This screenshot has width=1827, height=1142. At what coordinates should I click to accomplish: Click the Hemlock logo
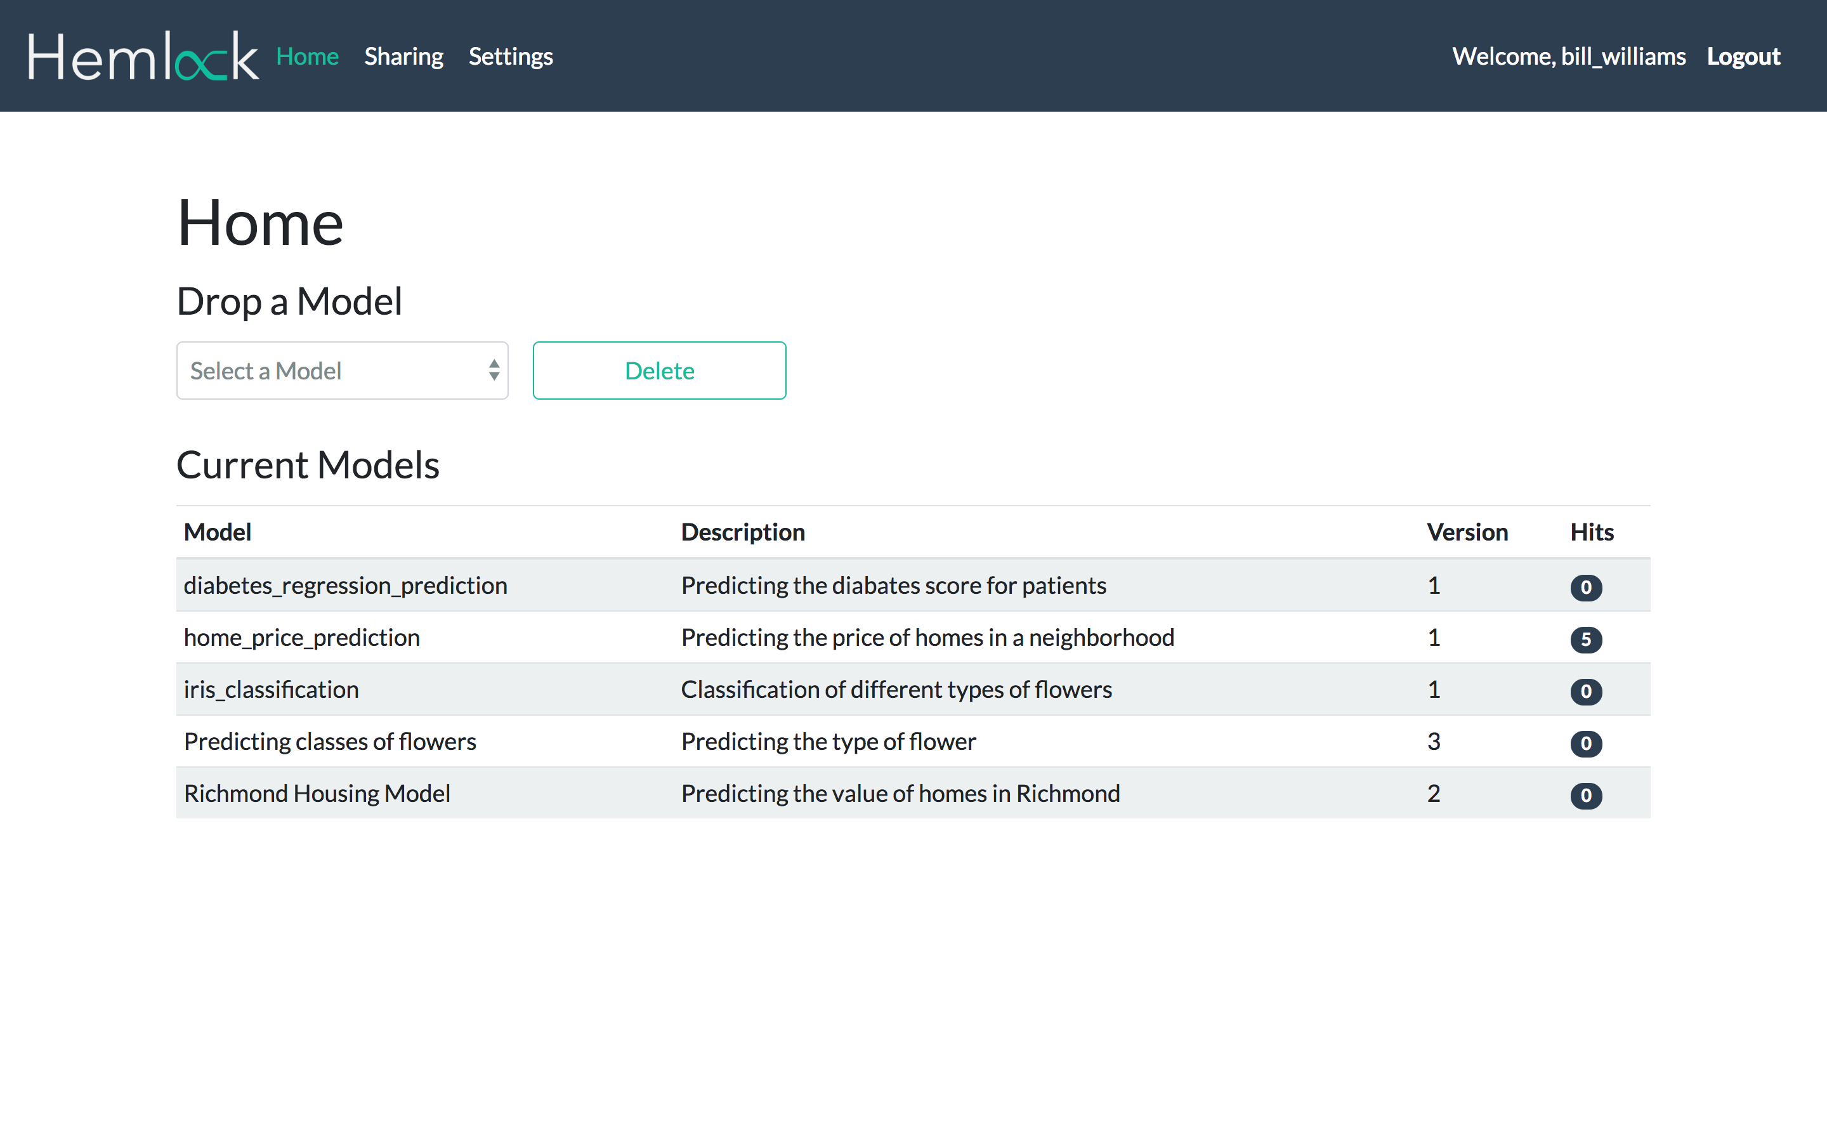[143, 56]
